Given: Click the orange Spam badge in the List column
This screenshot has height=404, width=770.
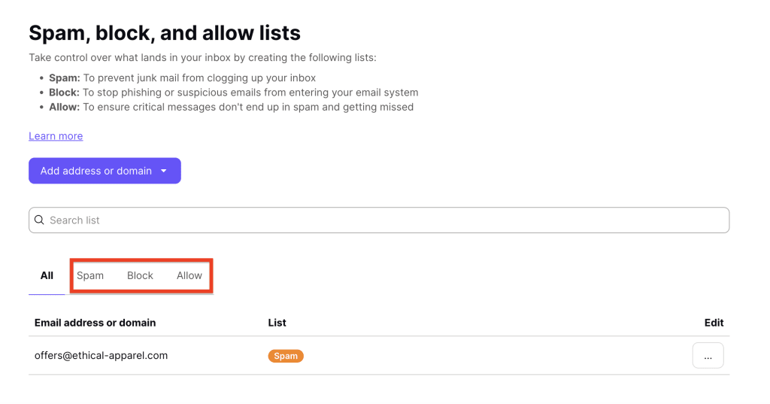Looking at the screenshot, I should [286, 356].
